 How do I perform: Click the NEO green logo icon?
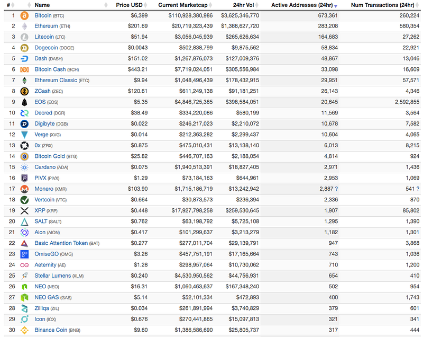tap(24, 287)
